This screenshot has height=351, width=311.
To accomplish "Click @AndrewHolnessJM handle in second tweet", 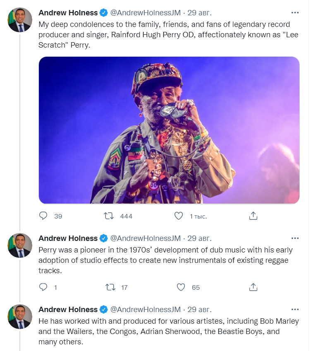I will (x=146, y=238).
